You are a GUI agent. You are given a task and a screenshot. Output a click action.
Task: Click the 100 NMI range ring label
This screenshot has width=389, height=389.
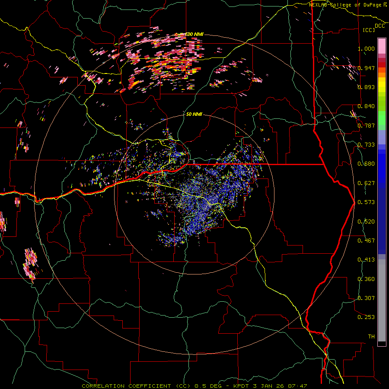pyautogui.click(x=194, y=34)
